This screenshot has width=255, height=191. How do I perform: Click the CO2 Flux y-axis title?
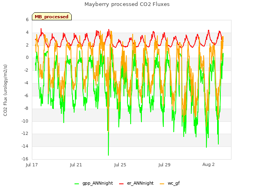coord(5,90)
